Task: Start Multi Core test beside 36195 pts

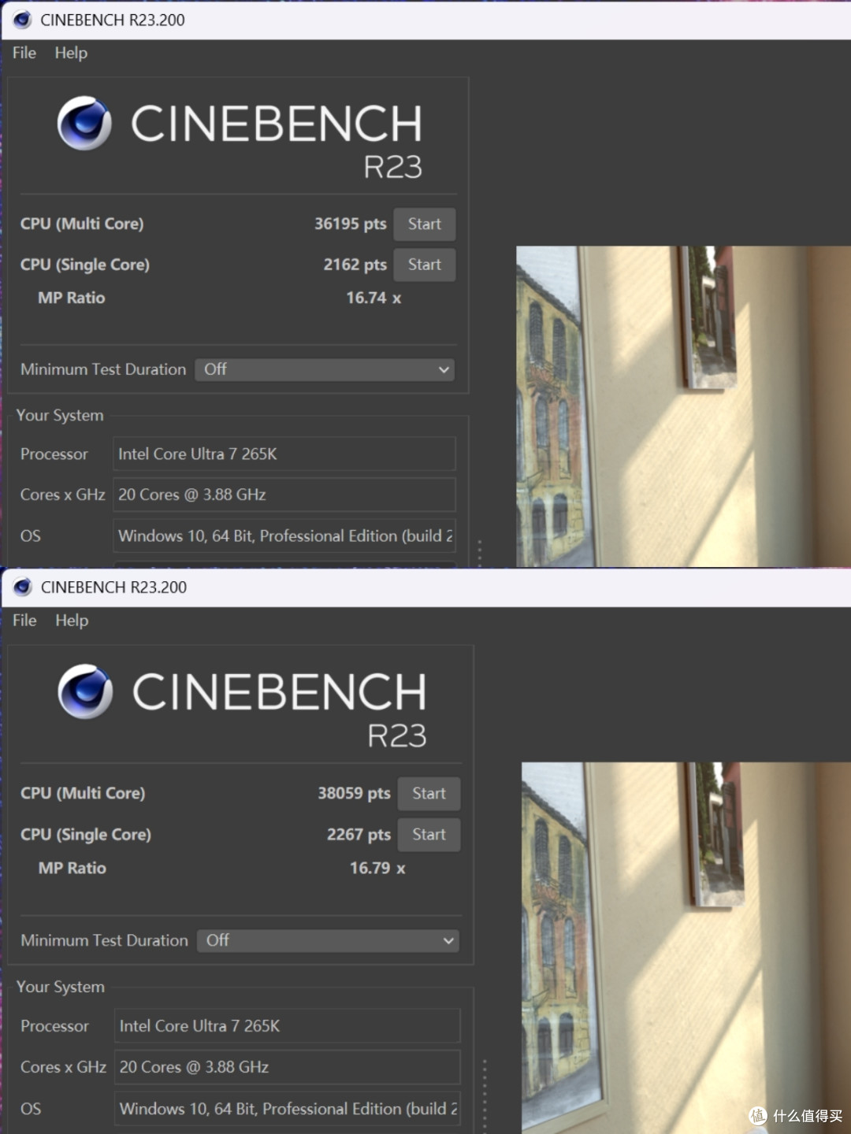Action: [x=425, y=224]
